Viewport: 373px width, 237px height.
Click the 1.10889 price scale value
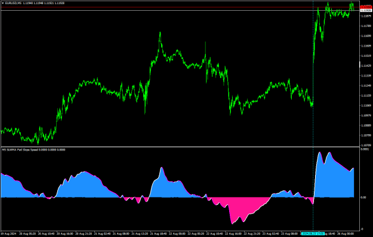[366, 125]
